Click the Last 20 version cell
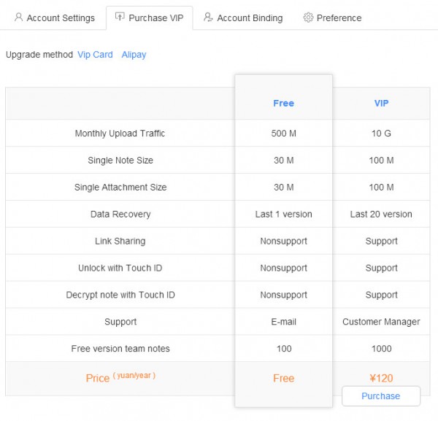The height and width of the screenshot is (421, 438). pos(381,215)
